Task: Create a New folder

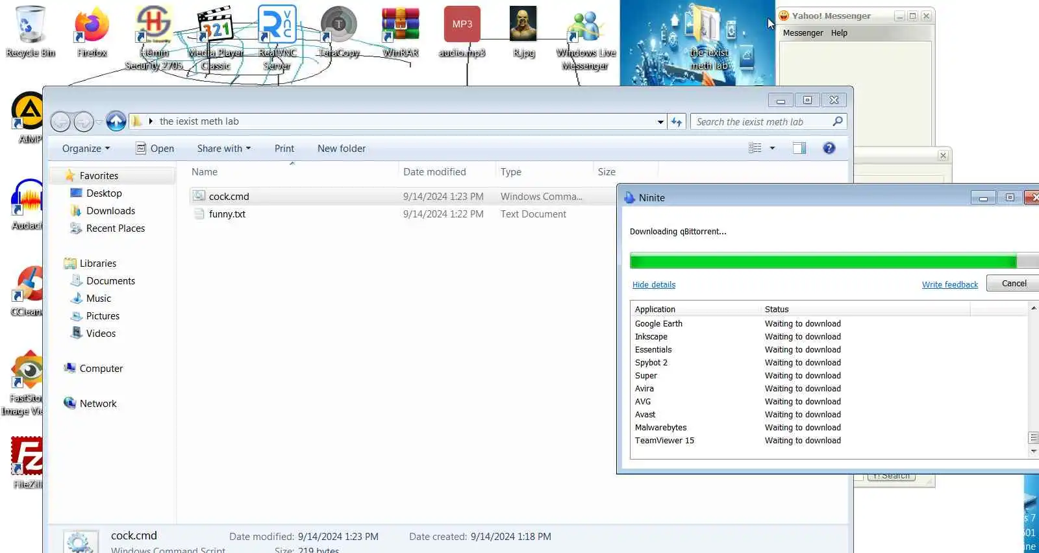Action: [x=342, y=148]
